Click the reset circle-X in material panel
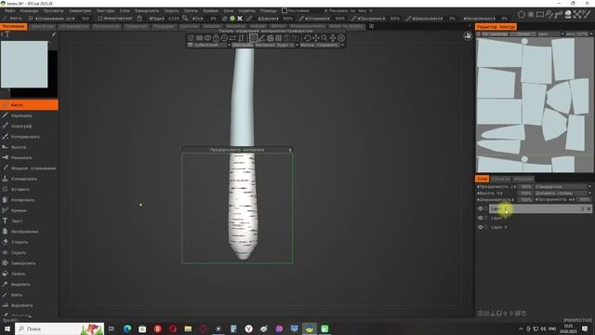This screenshot has width=595, height=335. point(341,38)
